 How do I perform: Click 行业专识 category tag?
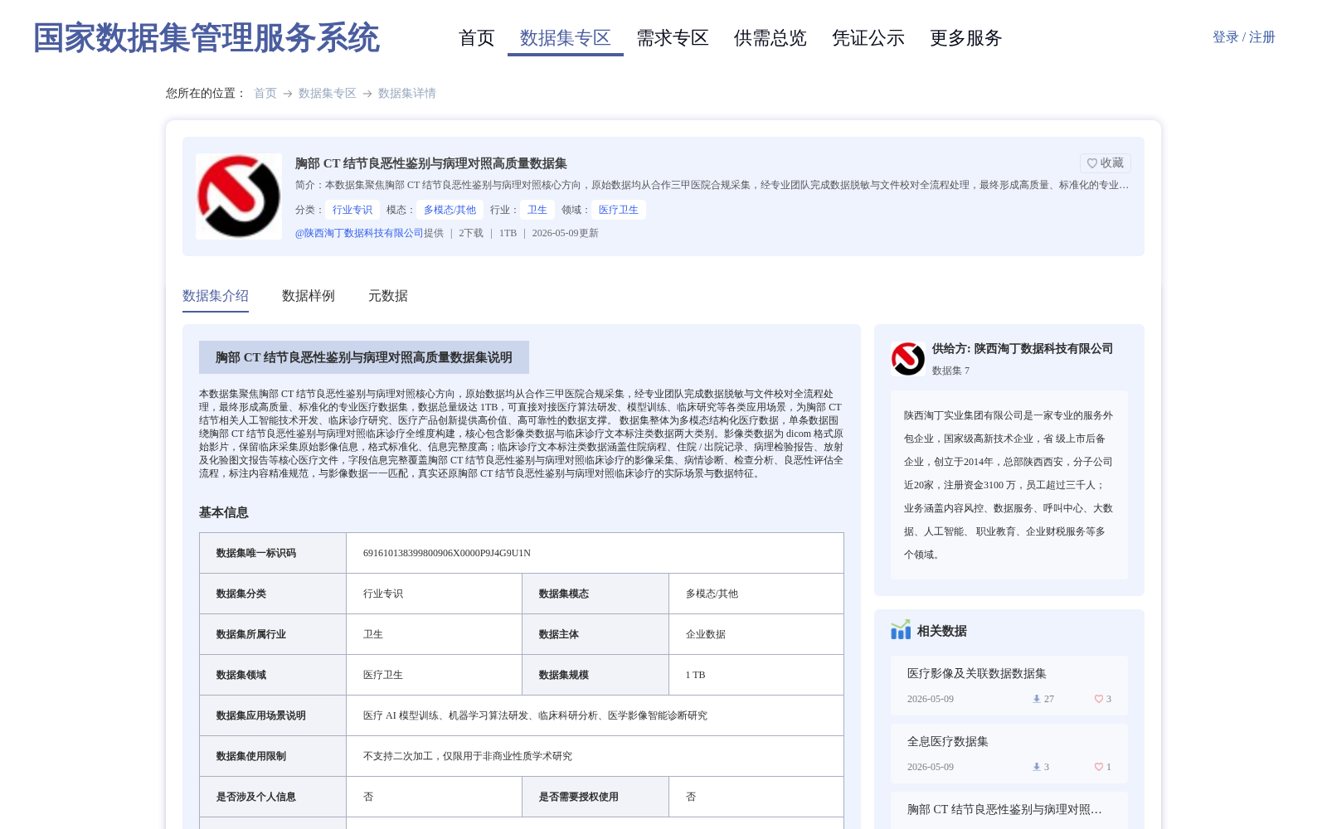click(352, 210)
